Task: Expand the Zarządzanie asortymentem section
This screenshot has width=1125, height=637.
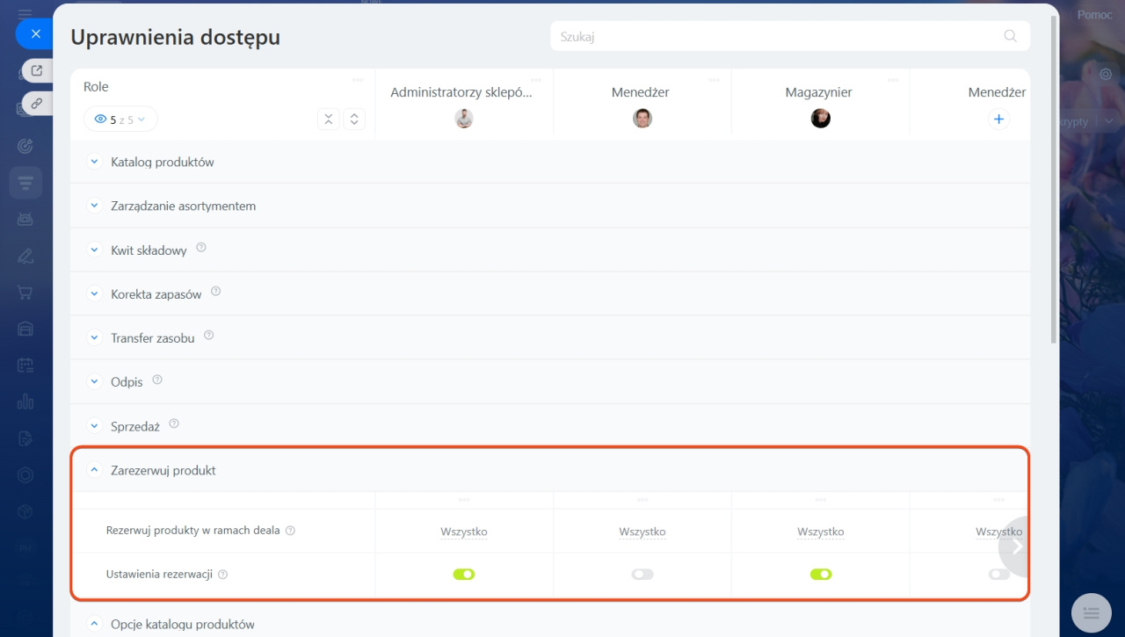Action: (95, 206)
